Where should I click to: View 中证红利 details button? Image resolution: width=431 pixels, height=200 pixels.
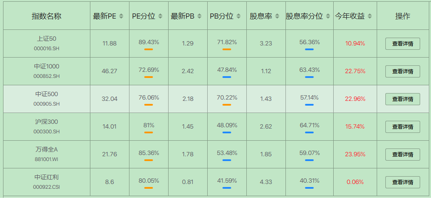[x=402, y=182]
